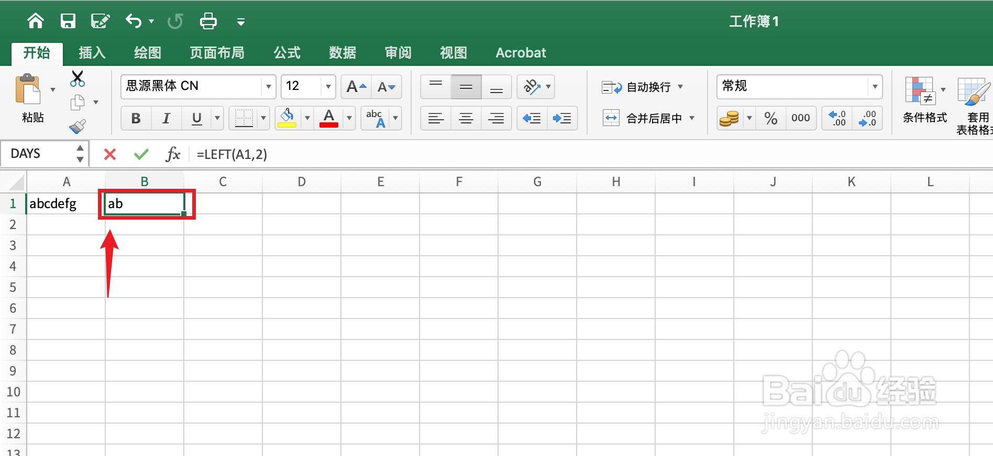Go to the Home icon in title bar
Image resolution: width=993 pixels, height=456 pixels.
(x=36, y=21)
